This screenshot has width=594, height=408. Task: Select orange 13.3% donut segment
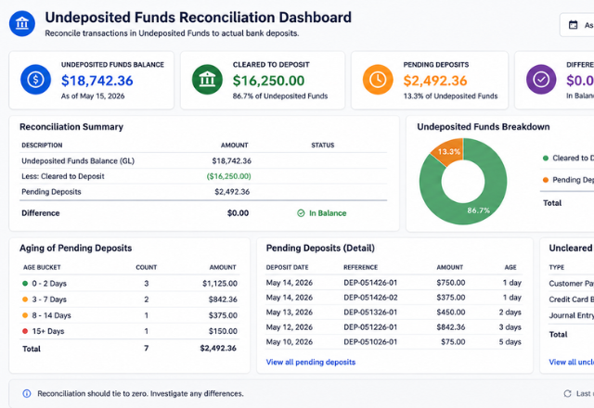pyautogui.click(x=450, y=150)
